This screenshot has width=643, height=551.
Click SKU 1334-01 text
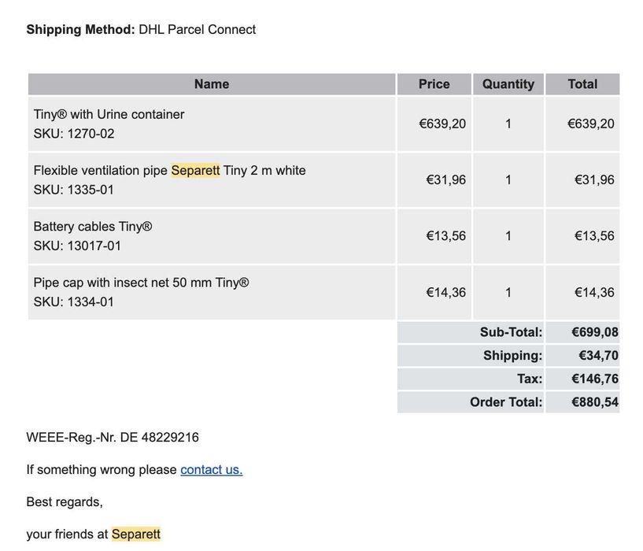click(x=74, y=301)
